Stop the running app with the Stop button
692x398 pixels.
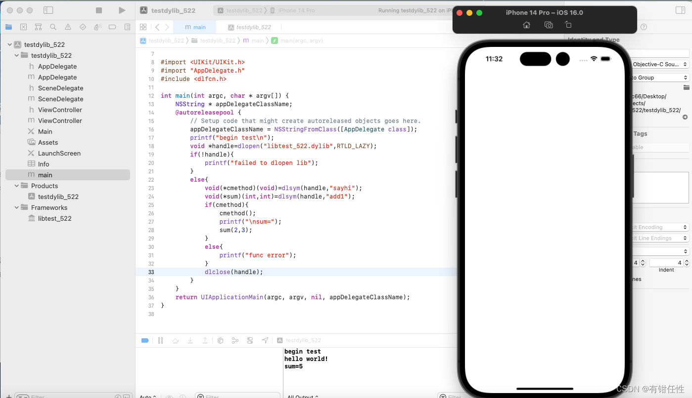pyautogui.click(x=98, y=10)
